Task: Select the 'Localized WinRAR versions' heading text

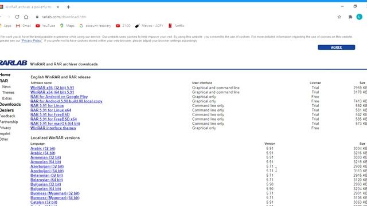Action: (x=55, y=138)
